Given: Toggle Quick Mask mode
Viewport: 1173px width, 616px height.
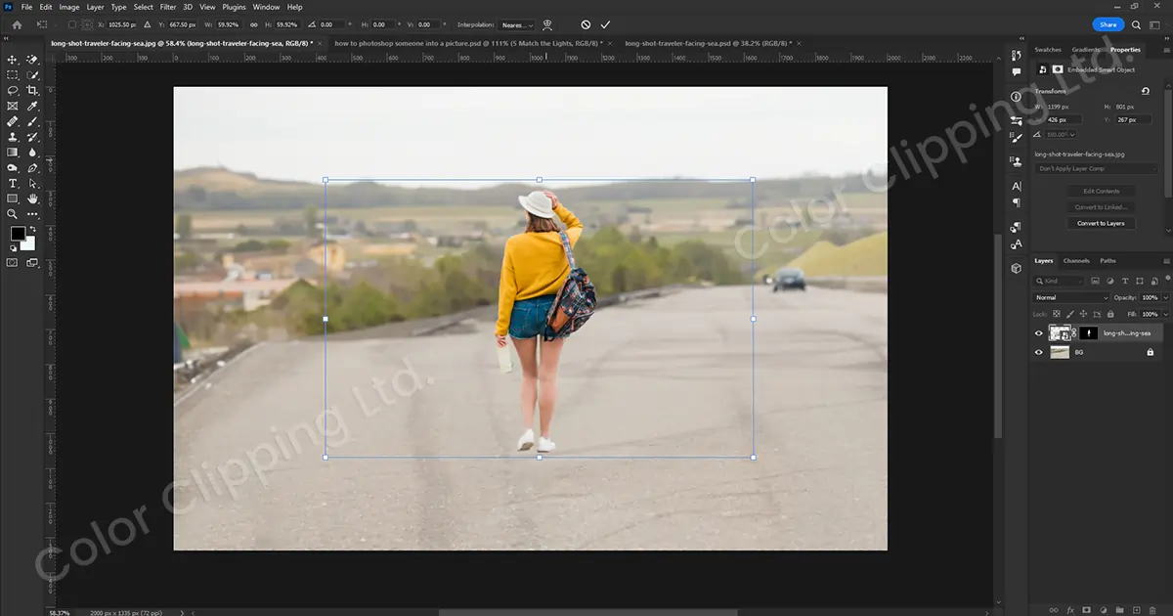Looking at the screenshot, I should [x=13, y=262].
